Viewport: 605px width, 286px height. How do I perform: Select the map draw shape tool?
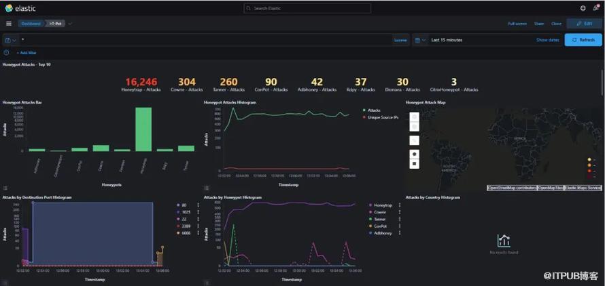(415, 153)
